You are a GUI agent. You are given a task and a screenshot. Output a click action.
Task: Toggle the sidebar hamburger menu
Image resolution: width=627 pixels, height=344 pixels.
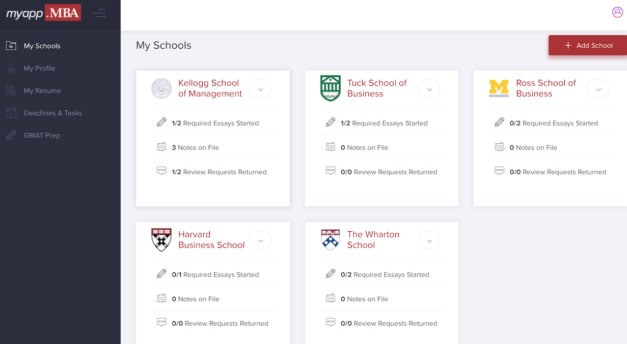click(x=99, y=13)
